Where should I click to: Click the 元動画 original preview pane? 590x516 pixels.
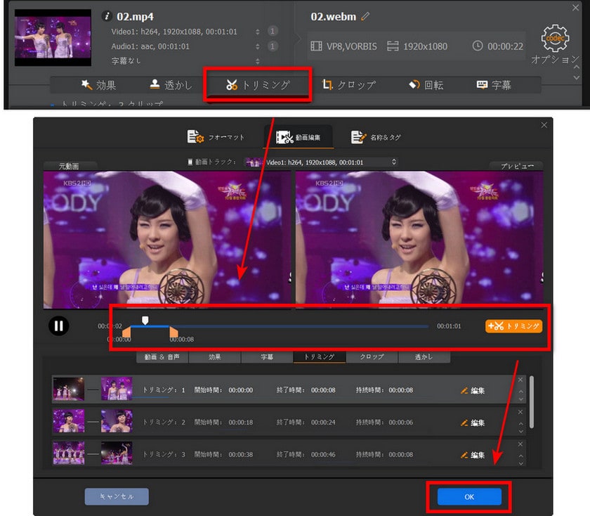(x=167, y=240)
